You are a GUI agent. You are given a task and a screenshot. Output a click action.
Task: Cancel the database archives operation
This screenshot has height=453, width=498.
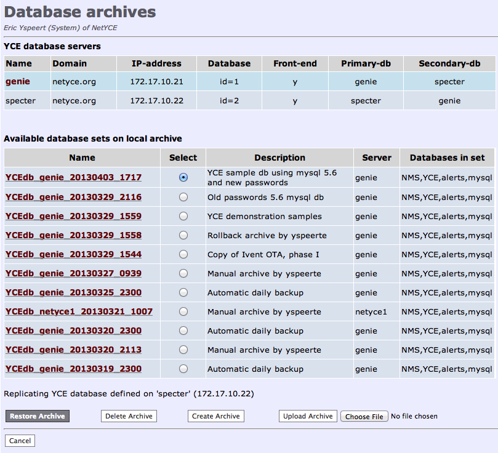coord(20,440)
